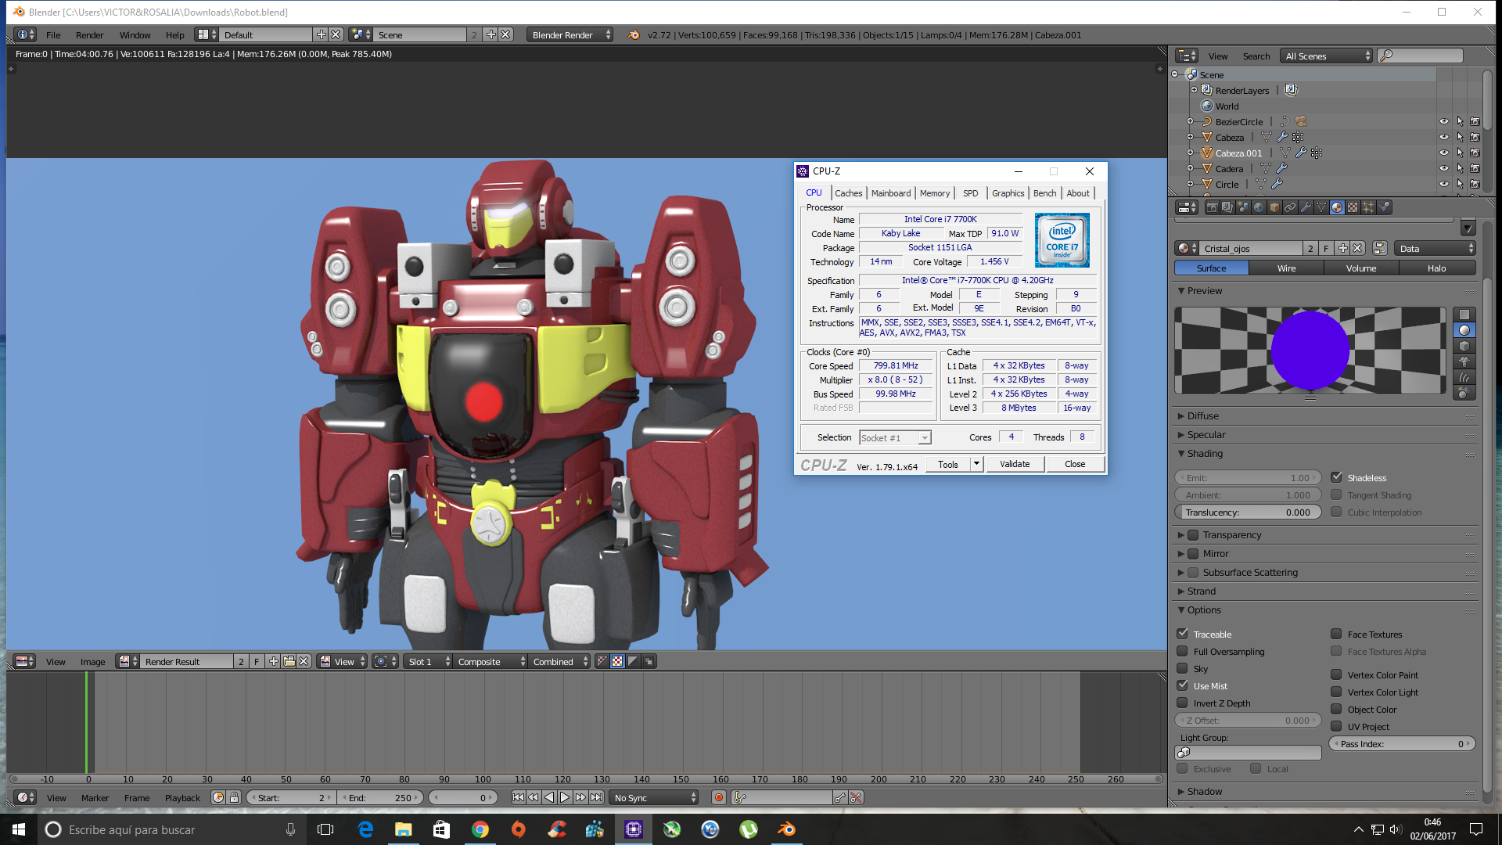The height and width of the screenshot is (845, 1502).
Task: Disable the Shadeless checkbox
Action: (1337, 477)
